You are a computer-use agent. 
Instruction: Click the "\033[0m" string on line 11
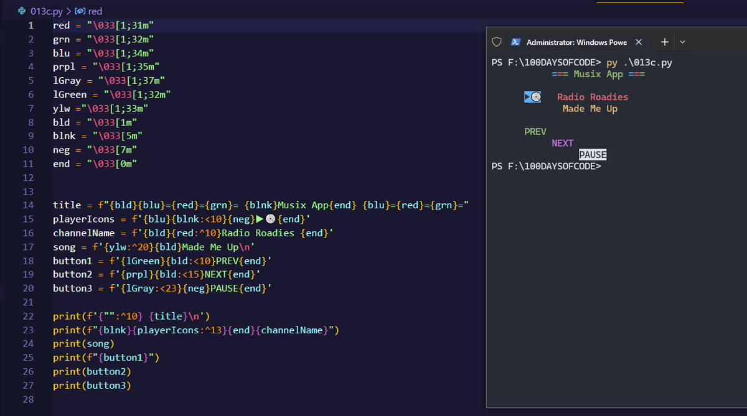click(x=112, y=164)
